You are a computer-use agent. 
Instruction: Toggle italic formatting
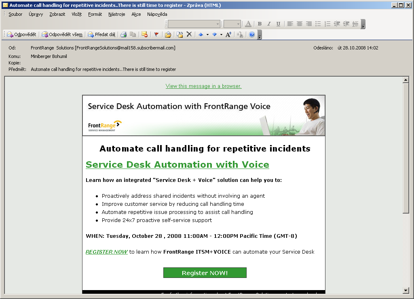pyautogui.click(x=269, y=24)
